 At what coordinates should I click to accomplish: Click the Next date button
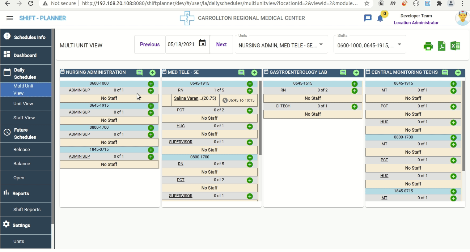221,44
